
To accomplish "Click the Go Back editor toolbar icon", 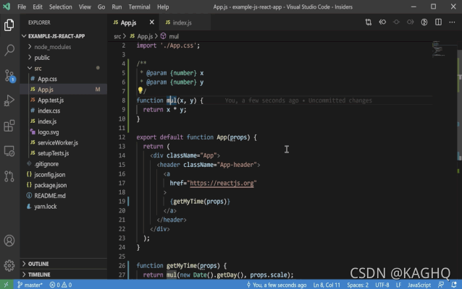I will click(x=382, y=22).
